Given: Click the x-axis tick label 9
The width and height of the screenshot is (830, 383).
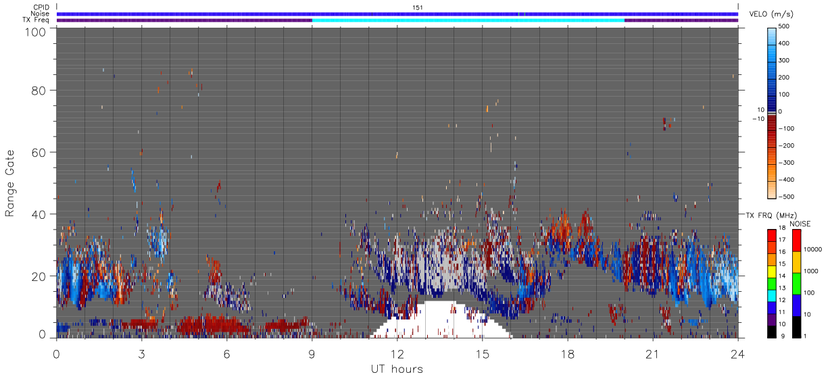Looking at the screenshot, I should 312,353.
